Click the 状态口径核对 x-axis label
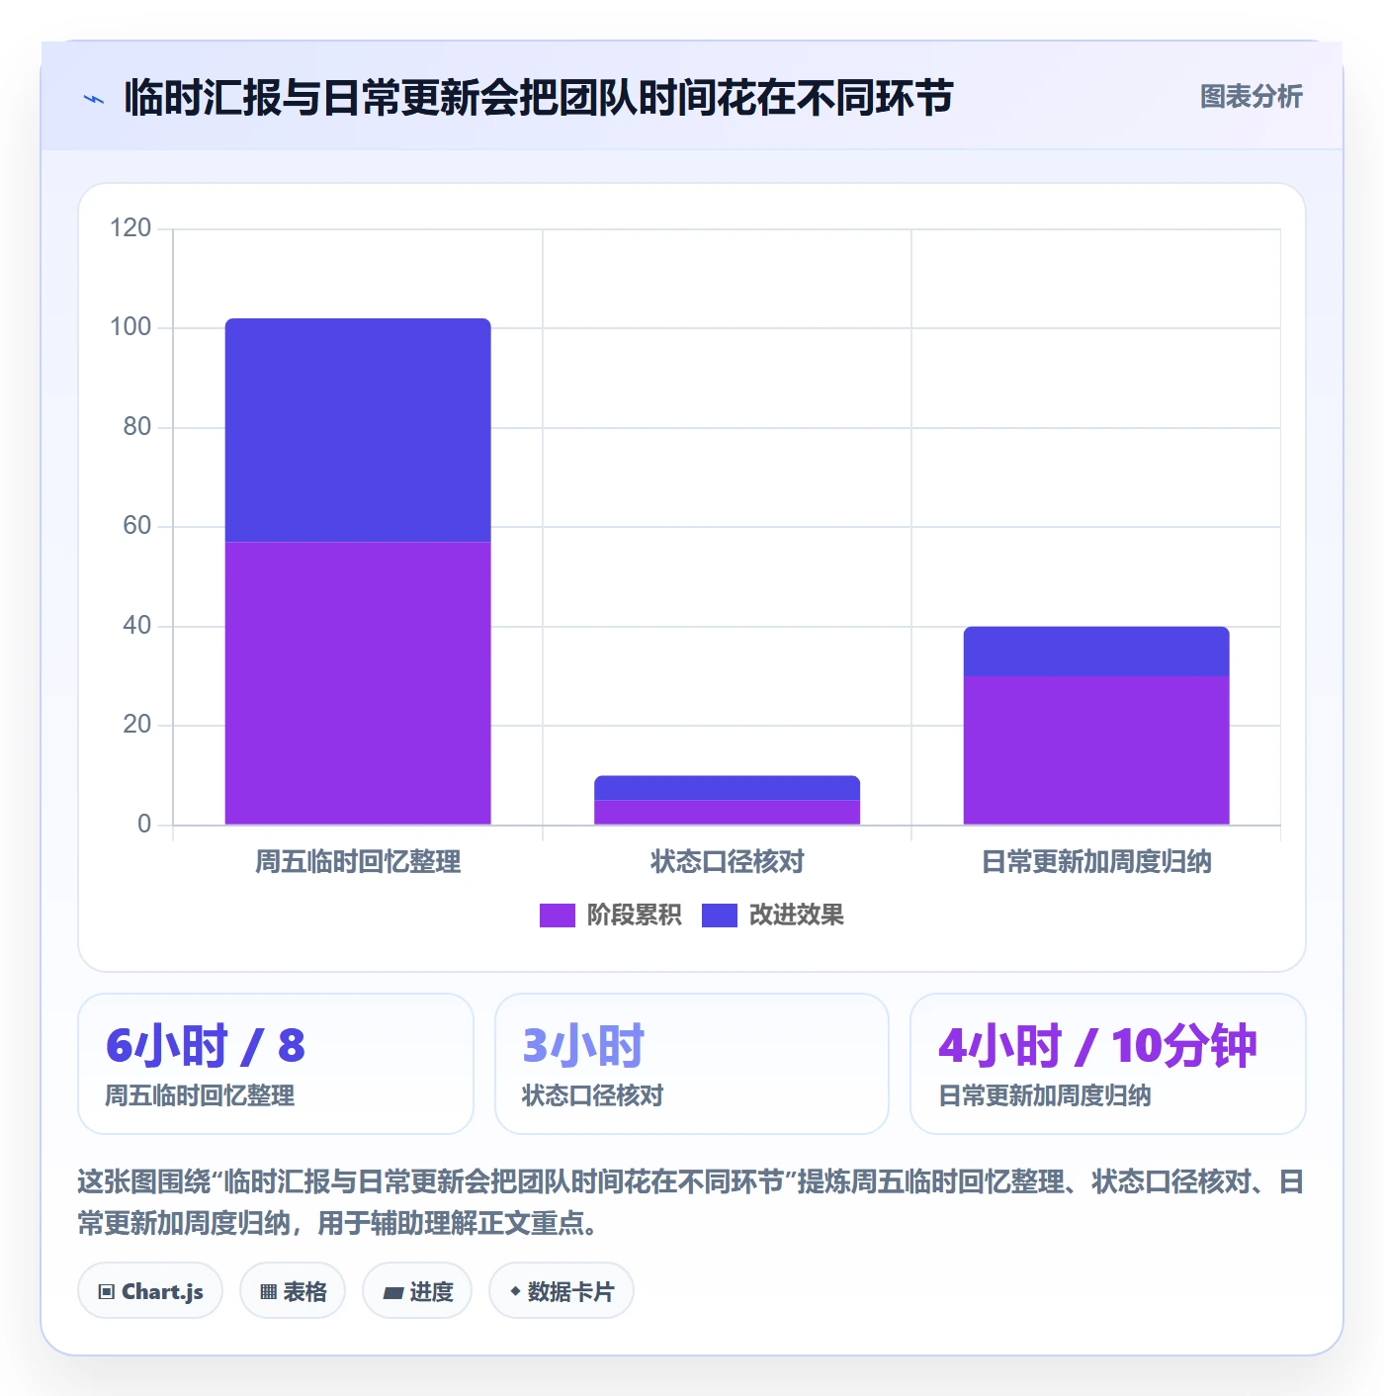The width and height of the screenshot is (1384, 1396). (727, 862)
